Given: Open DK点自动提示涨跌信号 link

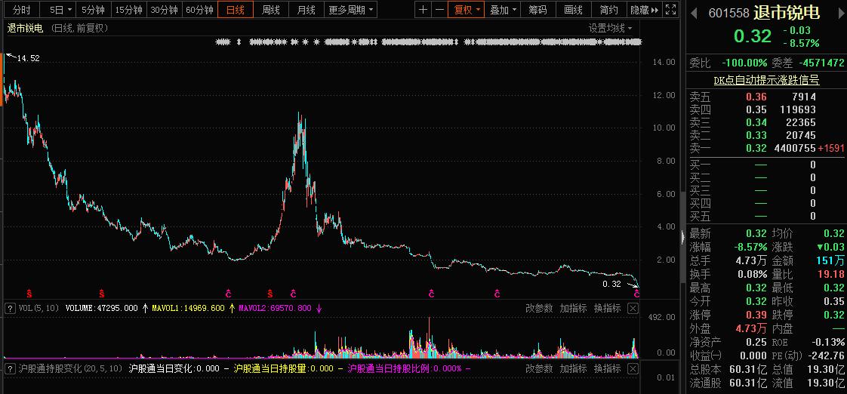Looking at the screenshot, I should 766,80.
